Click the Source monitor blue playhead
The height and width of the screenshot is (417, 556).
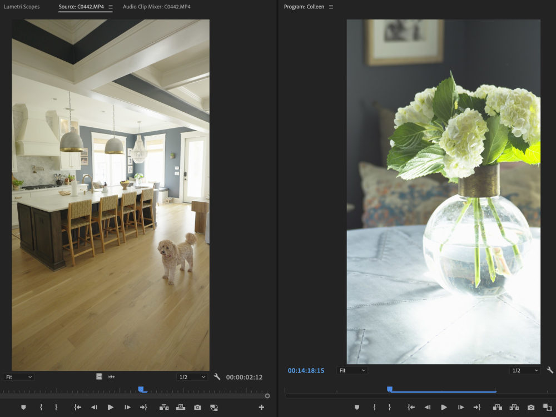point(141,390)
